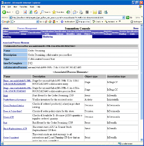
Task: Open browsing History icon
Action: (68, 12)
